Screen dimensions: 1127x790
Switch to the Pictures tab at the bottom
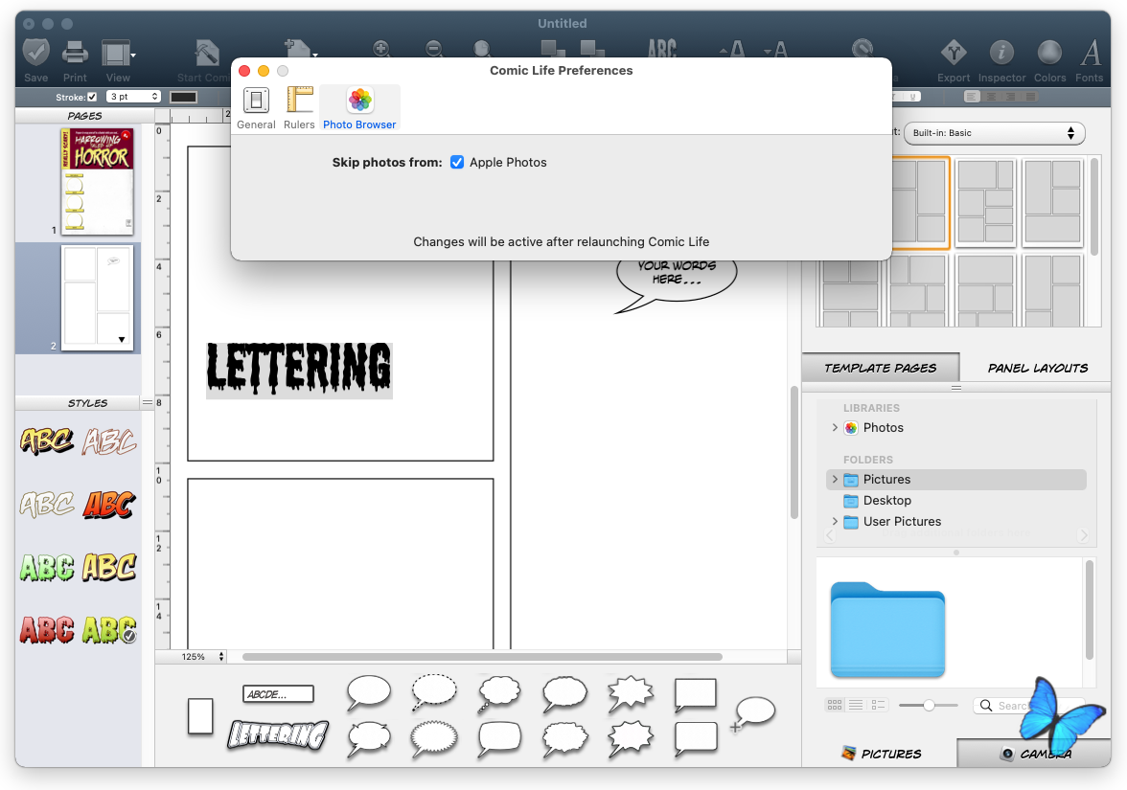point(881,753)
